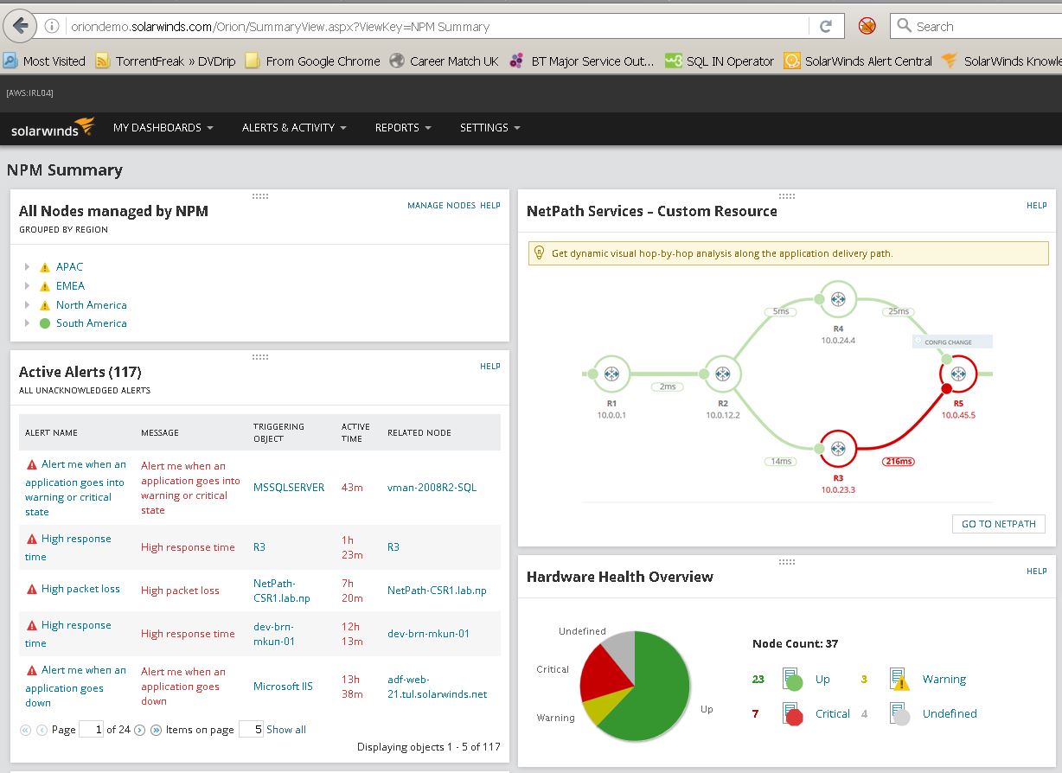The width and height of the screenshot is (1062, 773).
Task: Click the 216ms latency label
Action: tap(899, 462)
